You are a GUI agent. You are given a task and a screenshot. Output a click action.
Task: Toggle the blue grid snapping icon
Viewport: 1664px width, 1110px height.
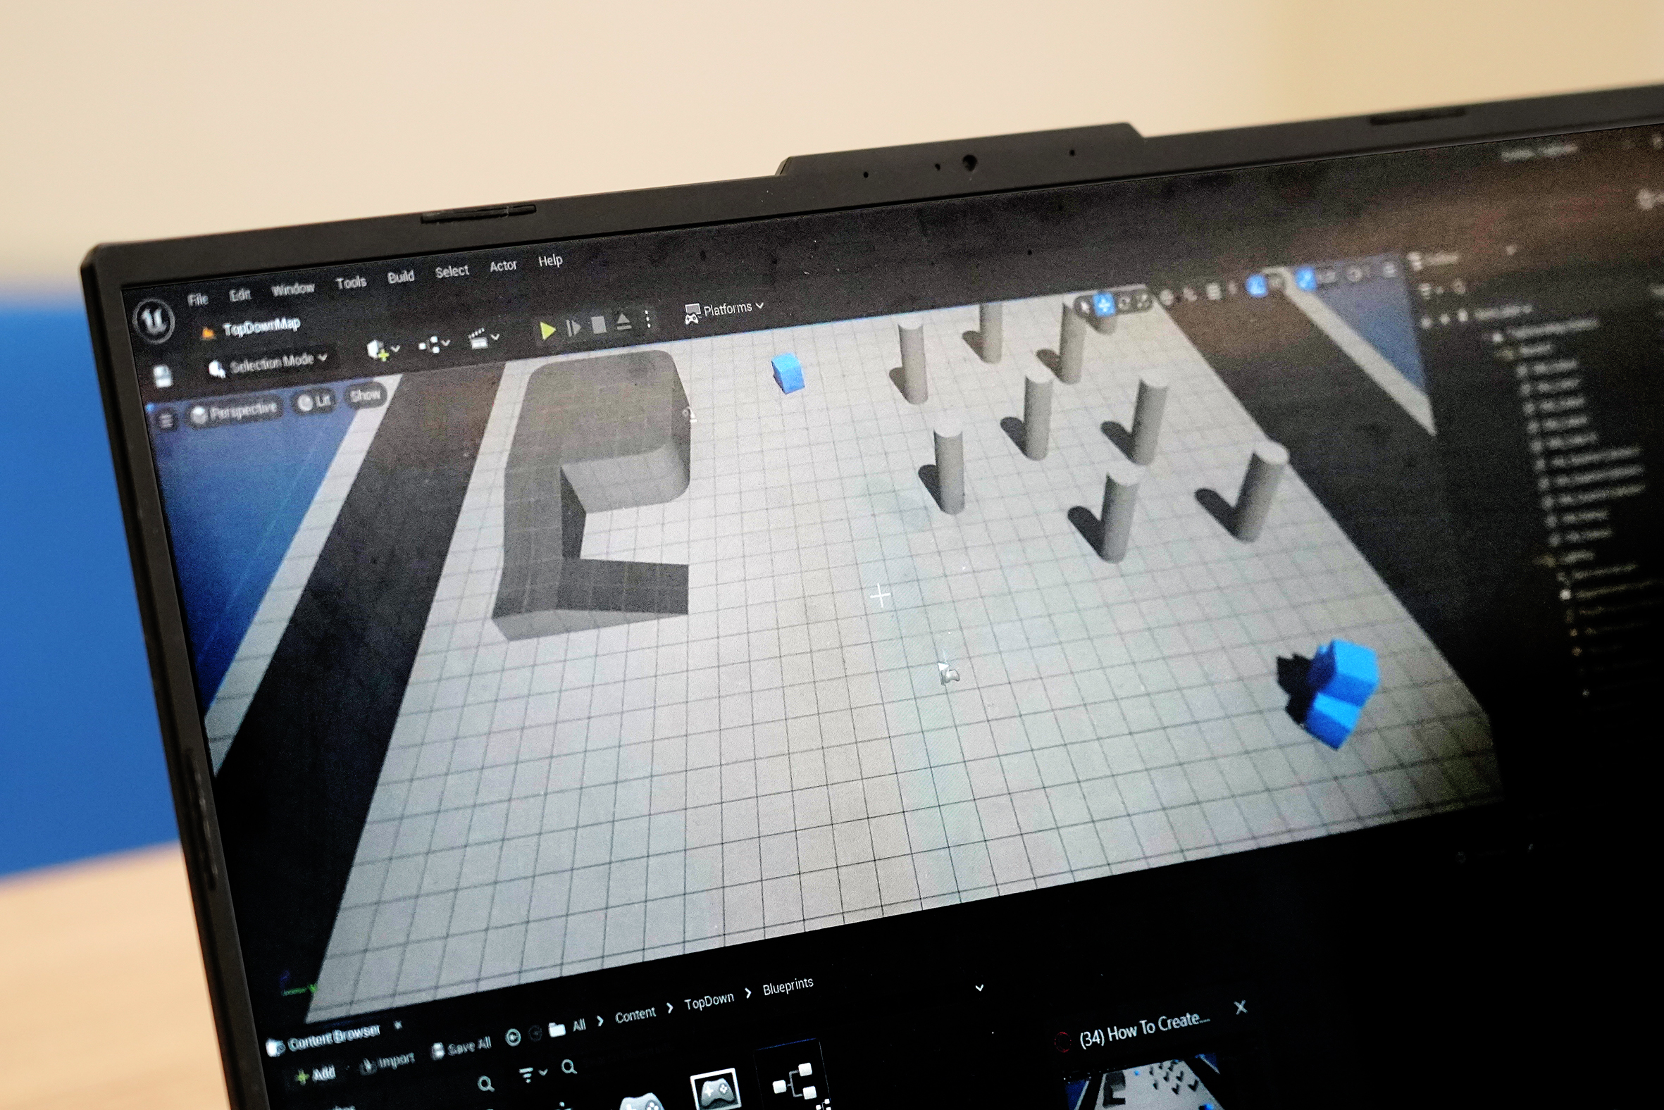[1257, 286]
